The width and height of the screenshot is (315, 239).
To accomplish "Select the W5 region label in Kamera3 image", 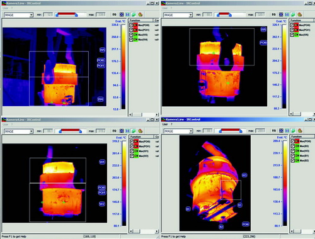I will [102, 50].
